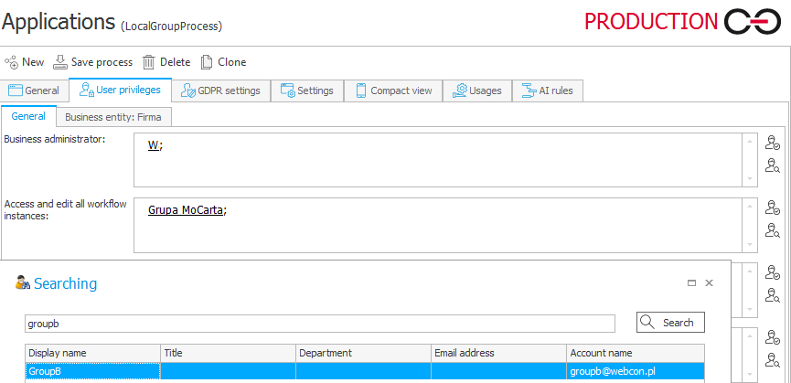Click the Business administrator add-user icon
This screenshot has width=791, height=383.
(x=772, y=143)
